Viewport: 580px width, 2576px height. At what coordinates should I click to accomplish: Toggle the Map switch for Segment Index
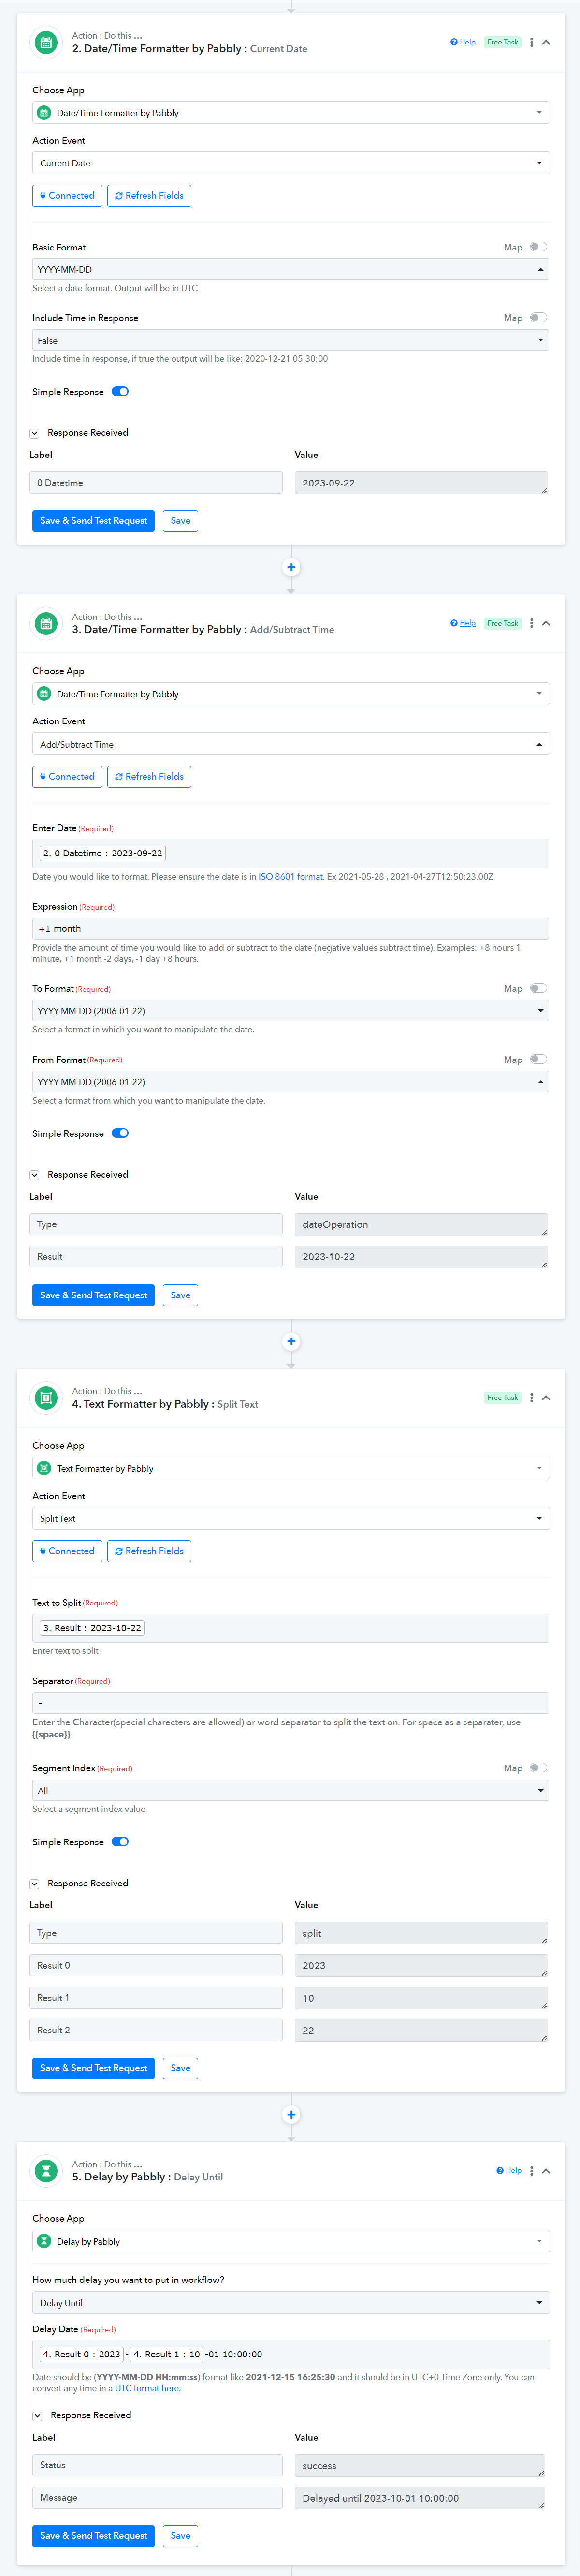point(538,1768)
